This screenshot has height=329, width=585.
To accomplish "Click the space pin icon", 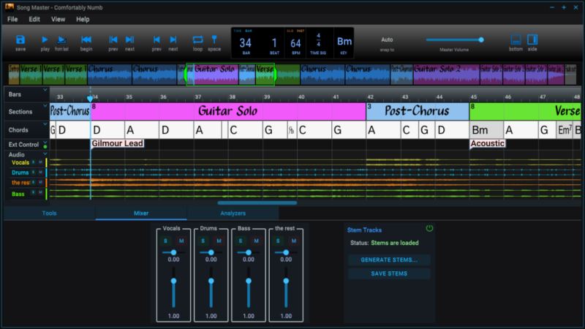I will 214,39.
